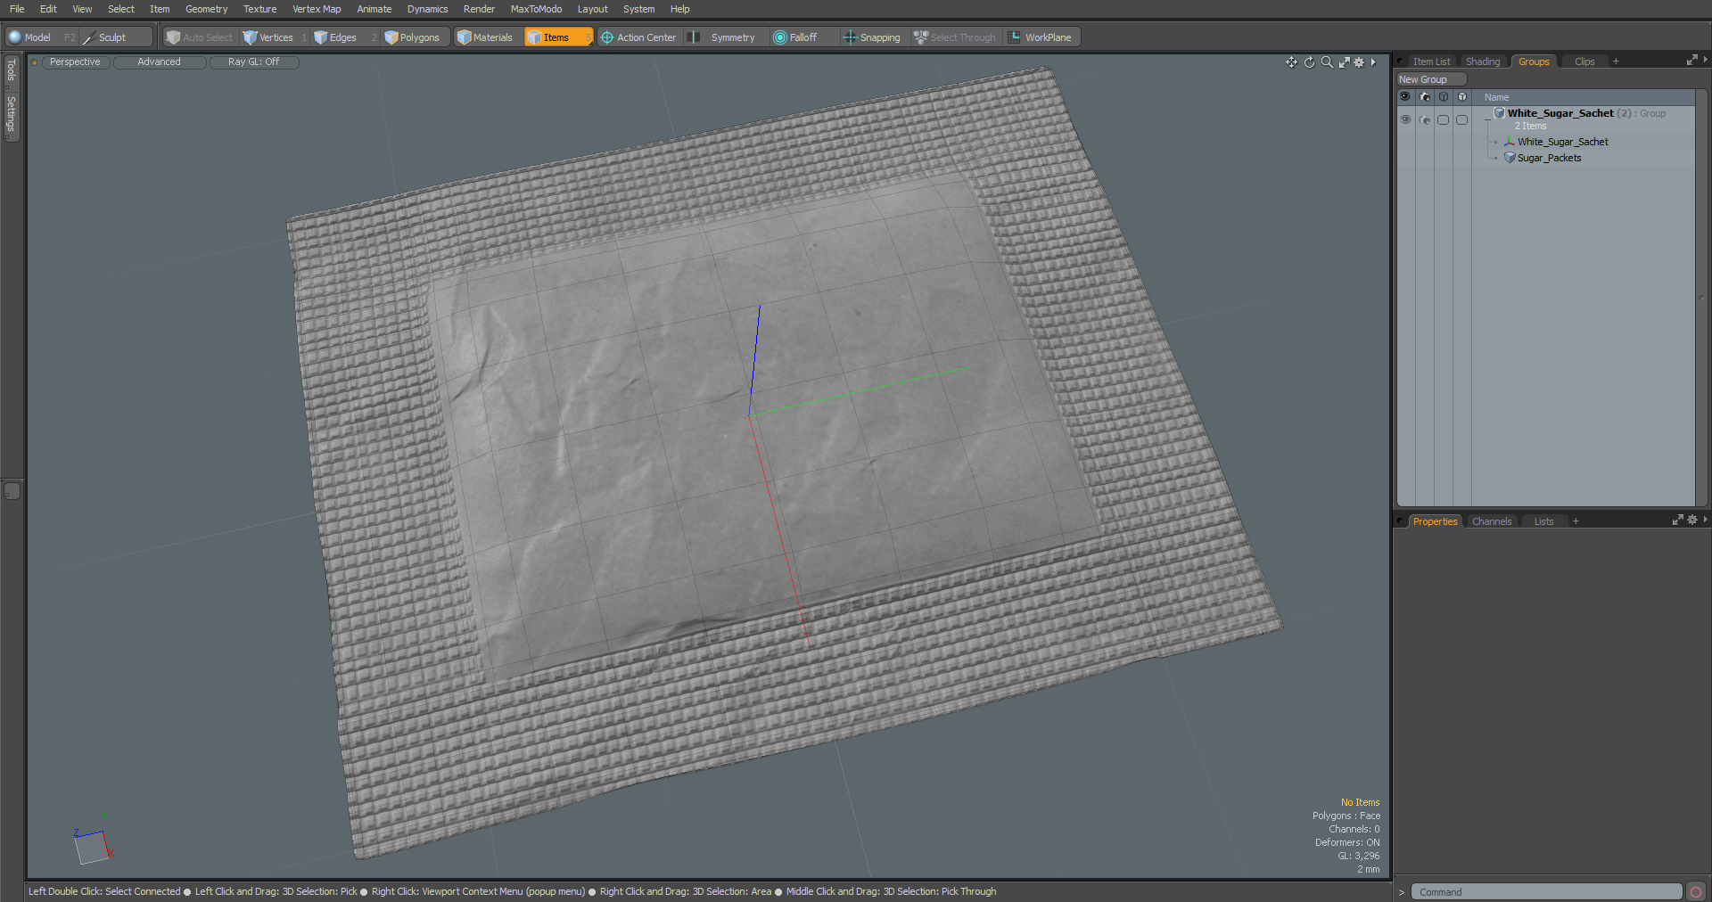Image resolution: width=1712 pixels, height=902 pixels.
Task: Open the Geometry menu
Action: (206, 9)
